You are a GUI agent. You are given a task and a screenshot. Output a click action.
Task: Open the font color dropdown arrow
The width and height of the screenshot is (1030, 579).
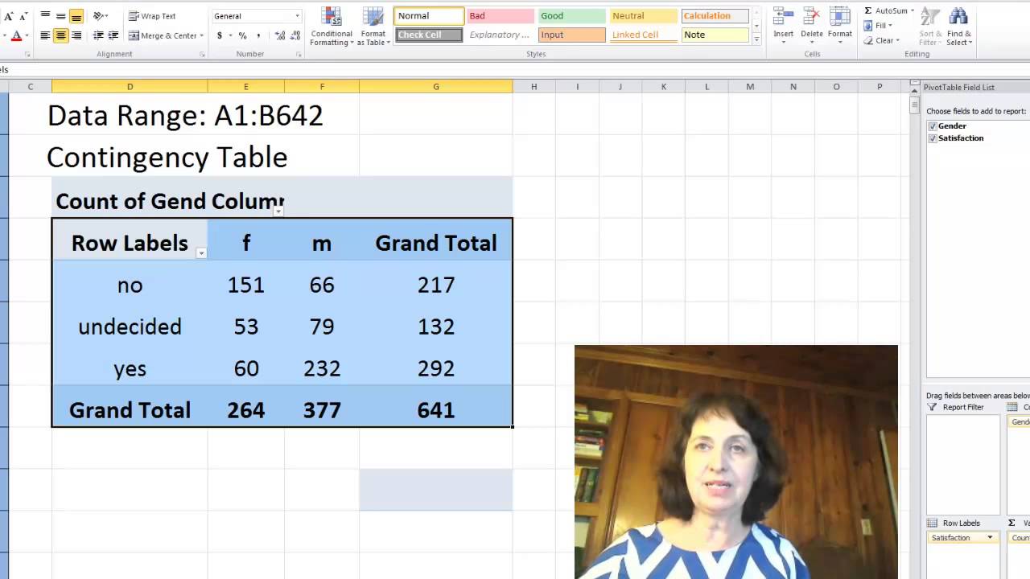pos(26,35)
